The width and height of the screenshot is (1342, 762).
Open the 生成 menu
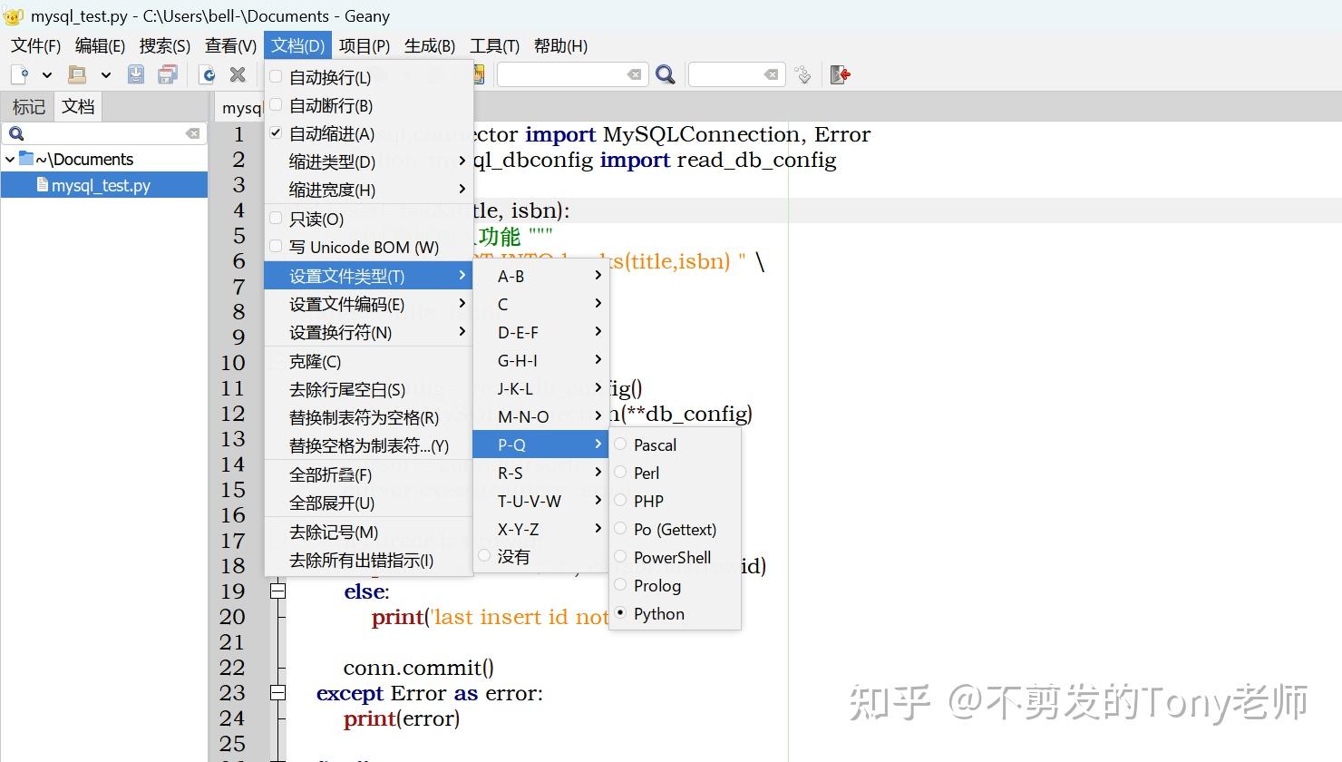(x=430, y=46)
